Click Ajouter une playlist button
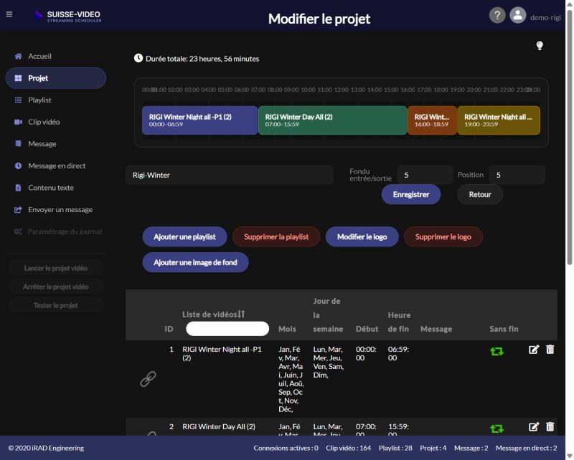 pos(184,237)
